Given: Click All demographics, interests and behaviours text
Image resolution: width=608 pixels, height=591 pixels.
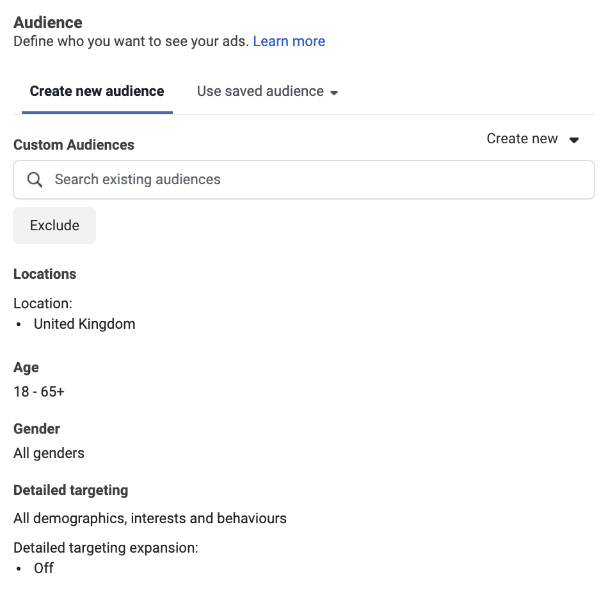Looking at the screenshot, I should click(150, 518).
